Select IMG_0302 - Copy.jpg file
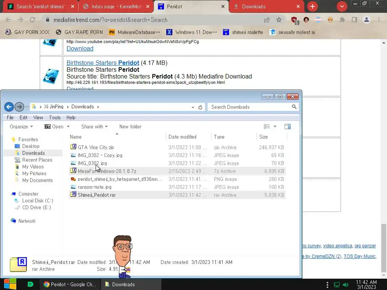This screenshot has height=290, width=387. tap(177, 155)
